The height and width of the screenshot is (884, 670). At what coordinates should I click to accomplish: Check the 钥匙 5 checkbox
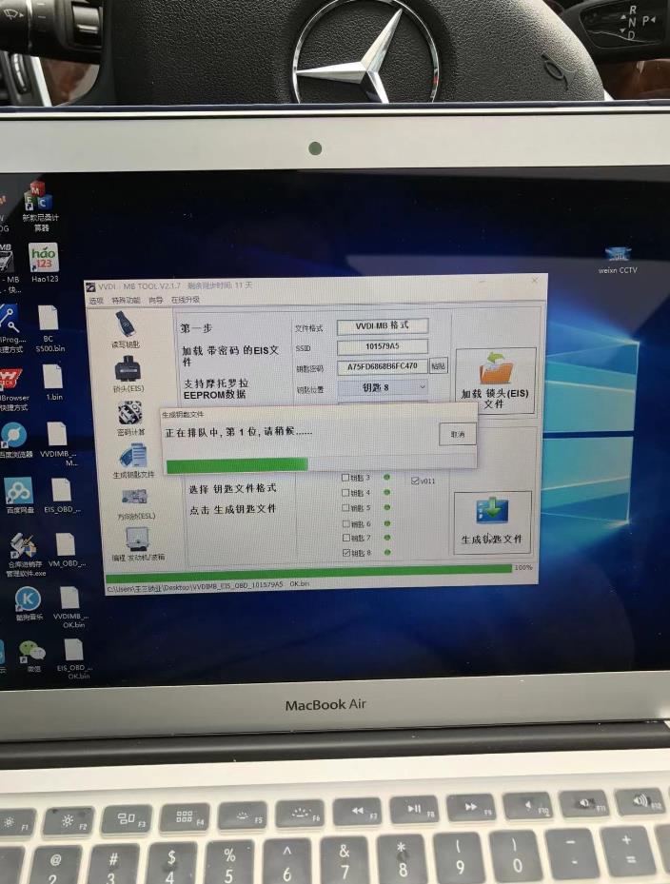[345, 508]
